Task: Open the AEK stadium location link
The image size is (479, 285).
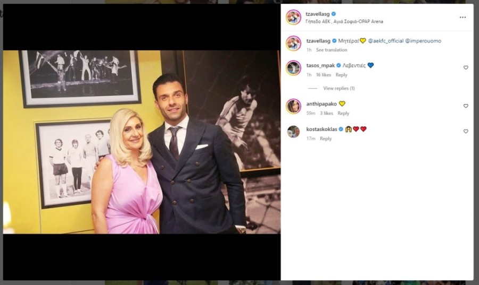Action: [344, 22]
